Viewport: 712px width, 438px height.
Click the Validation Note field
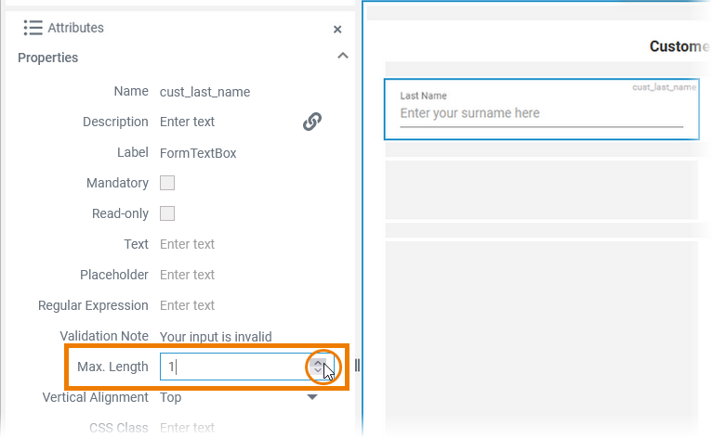pyautogui.click(x=232, y=336)
